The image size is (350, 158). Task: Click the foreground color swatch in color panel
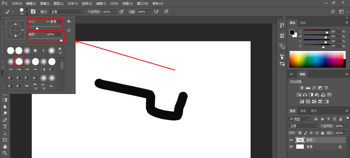[x=292, y=32]
